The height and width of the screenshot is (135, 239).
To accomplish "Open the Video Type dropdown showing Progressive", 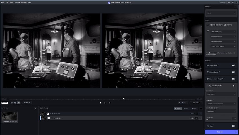I will (221, 94).
